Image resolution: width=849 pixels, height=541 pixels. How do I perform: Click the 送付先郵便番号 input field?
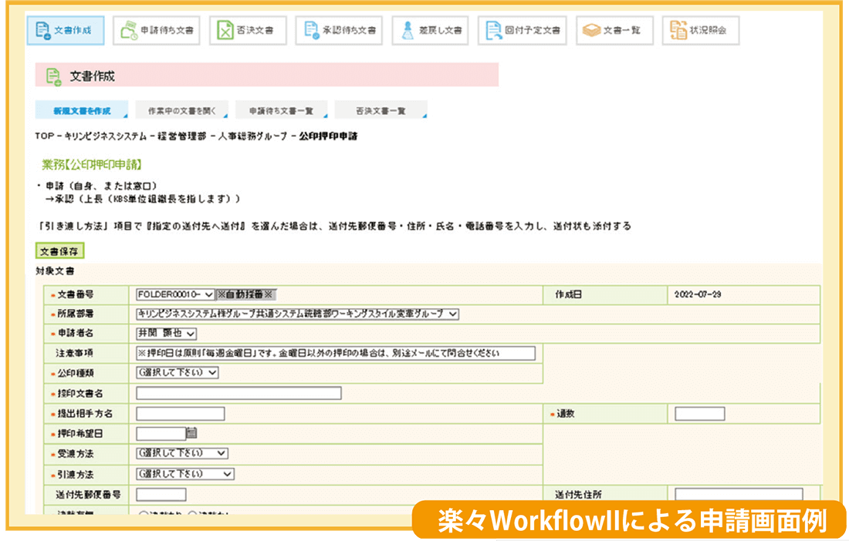click(x=161, y=495)
